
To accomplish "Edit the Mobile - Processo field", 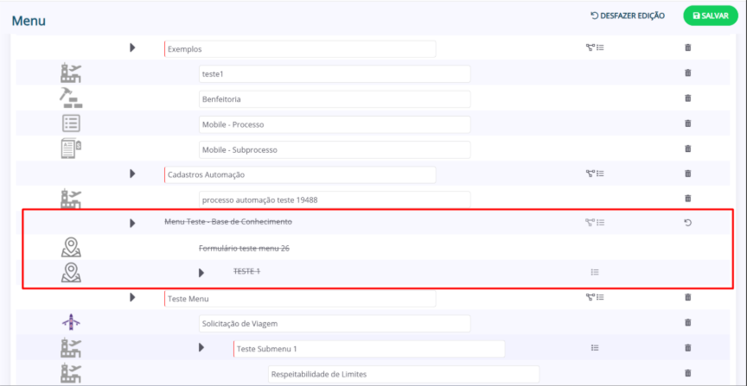I will click(335, 124).
